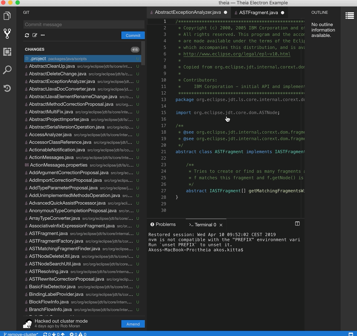The height and width of the screenshot is (336, 357).
Task: Click the ActionMessages.properties file icon
Action: (x=27, y=165)
